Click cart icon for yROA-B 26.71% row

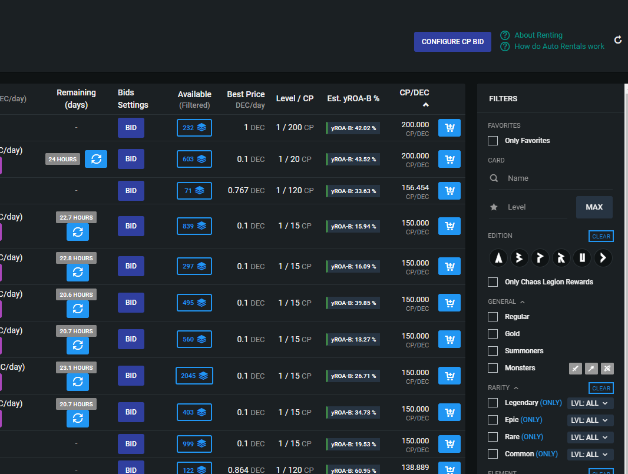(449, 376)
